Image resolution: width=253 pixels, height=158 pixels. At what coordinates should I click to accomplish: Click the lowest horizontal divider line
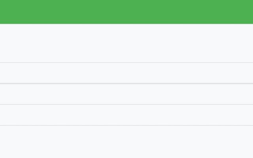pyautogui.click(x=126, y=125)
